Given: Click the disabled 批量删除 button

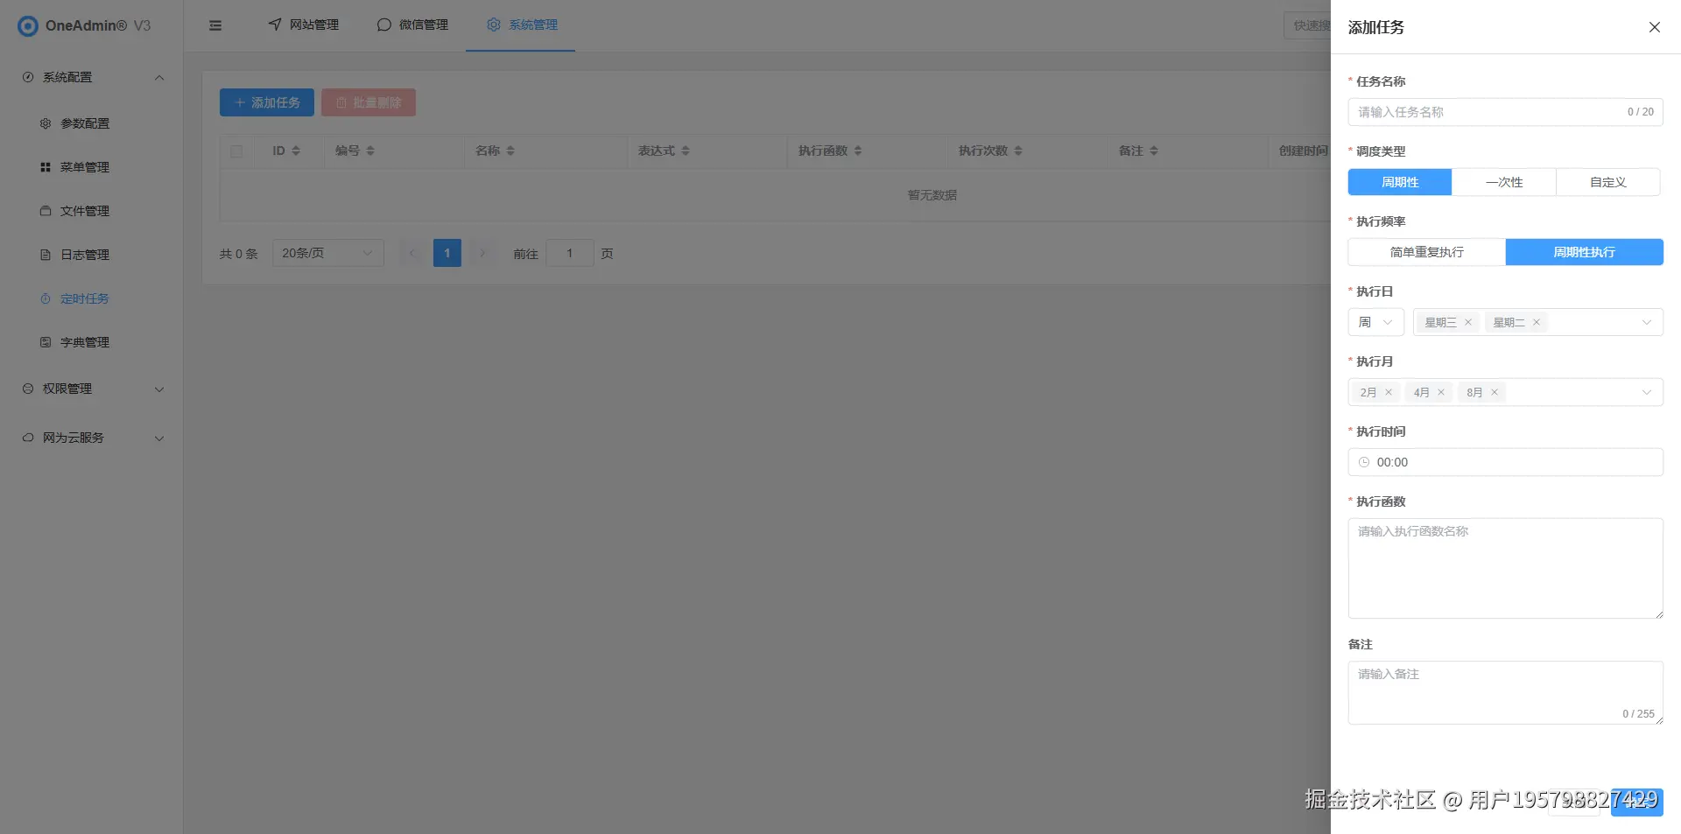Looking at the screenshot, I should pyautogui.click(x=369, y=102).
